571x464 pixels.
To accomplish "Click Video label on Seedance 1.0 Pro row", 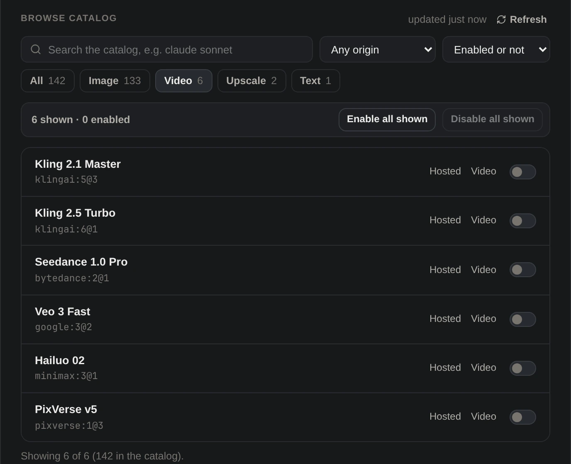I will tap(483, 270).
